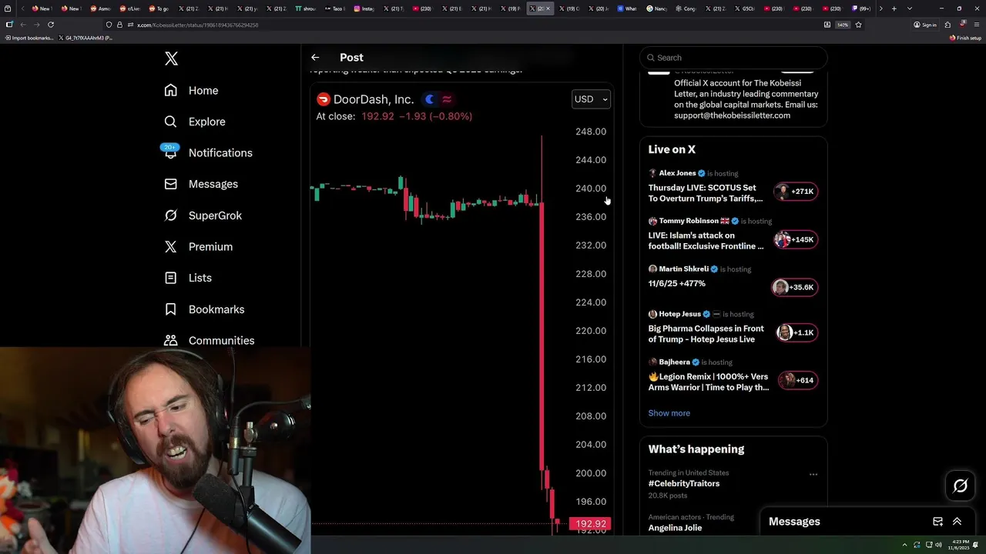Image resolution: width=986 pixels, height=554 pixels.
Task: Click the pink approximate-price icon beside DoorDash
Action: [447, 99]
